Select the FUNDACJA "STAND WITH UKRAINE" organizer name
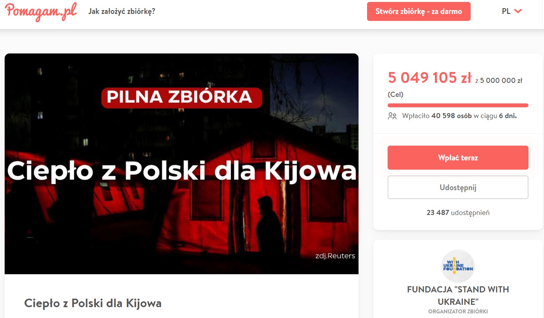 point(458,296)
